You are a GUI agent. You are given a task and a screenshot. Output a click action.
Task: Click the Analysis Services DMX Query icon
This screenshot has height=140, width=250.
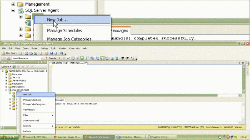[x=31, y=53]
